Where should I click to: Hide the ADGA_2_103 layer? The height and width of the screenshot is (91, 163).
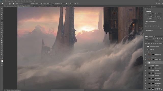click(x=145, y=55)
